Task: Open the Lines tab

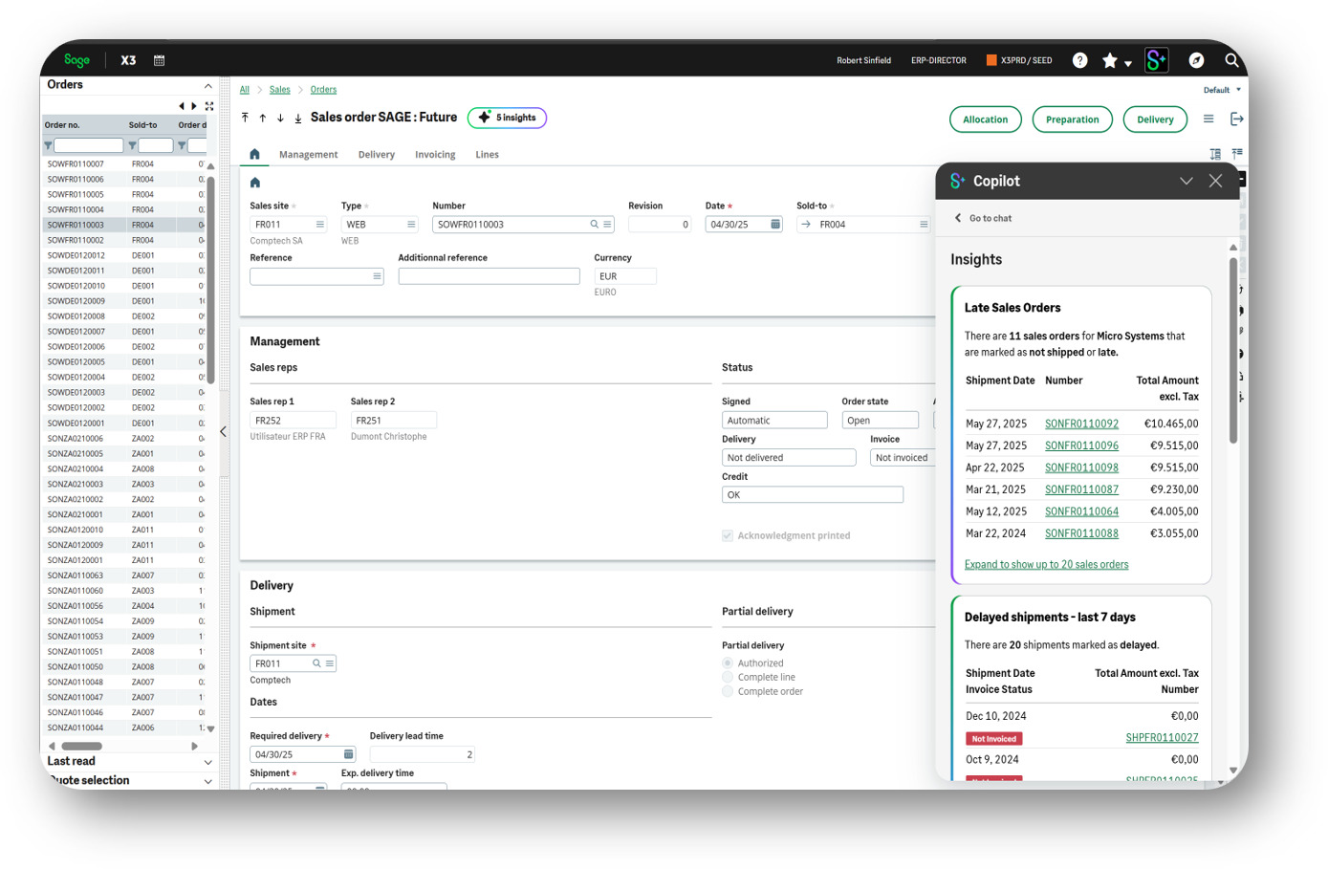Action: coord(487,155)
